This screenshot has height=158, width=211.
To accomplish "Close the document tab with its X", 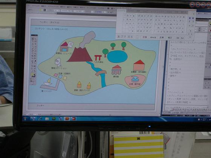I will click(x=55, y=13).
